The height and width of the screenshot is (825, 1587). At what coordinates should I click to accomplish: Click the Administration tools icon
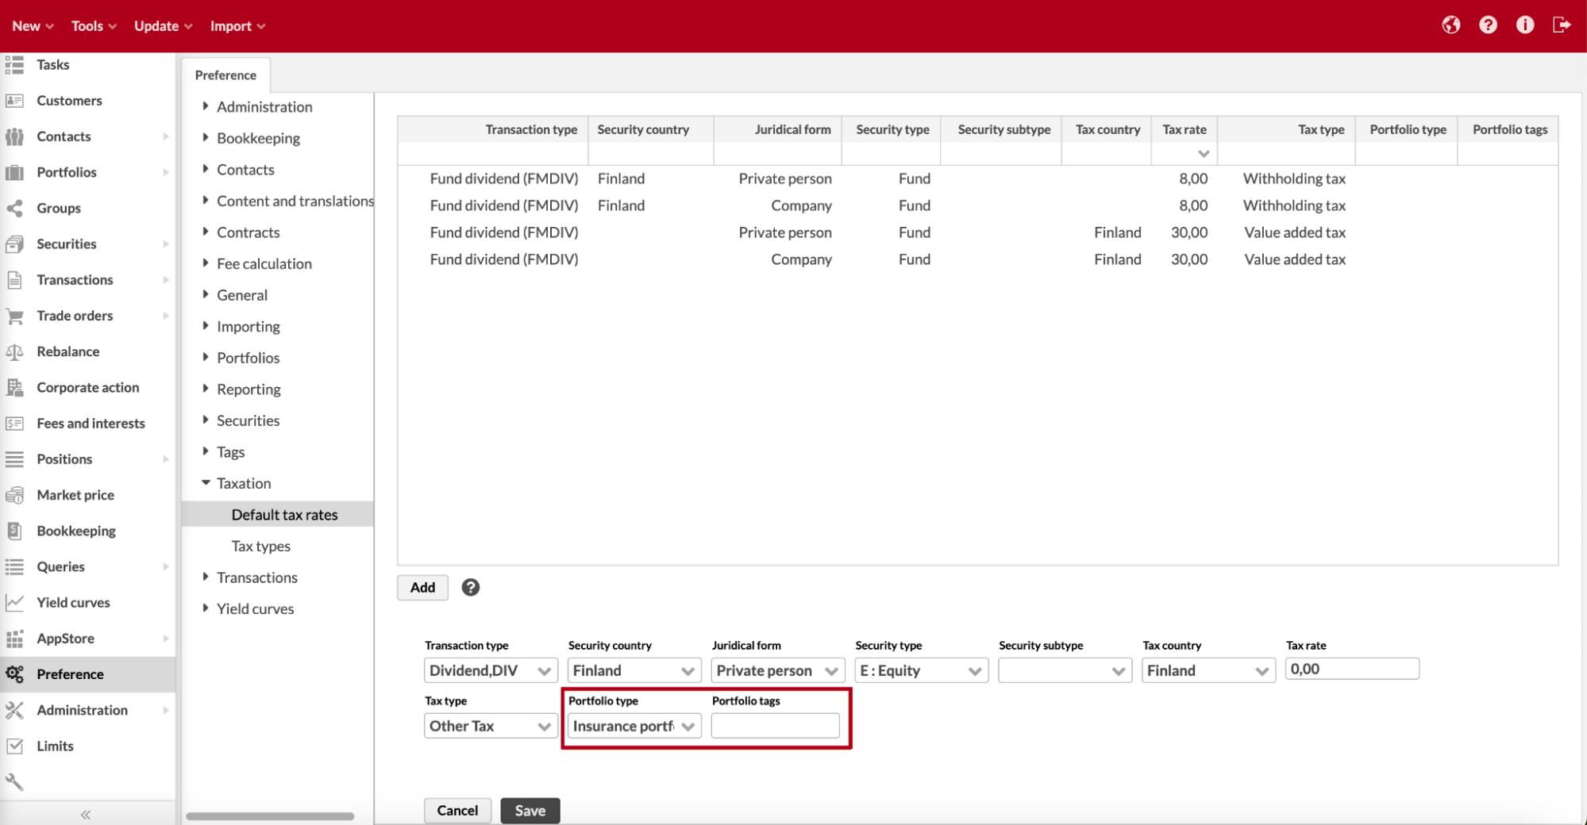[x=14, y=710]
